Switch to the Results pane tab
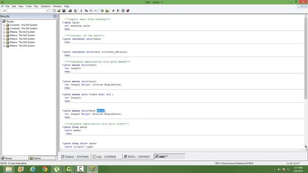The image size is (308, 173). pos(15,158)
